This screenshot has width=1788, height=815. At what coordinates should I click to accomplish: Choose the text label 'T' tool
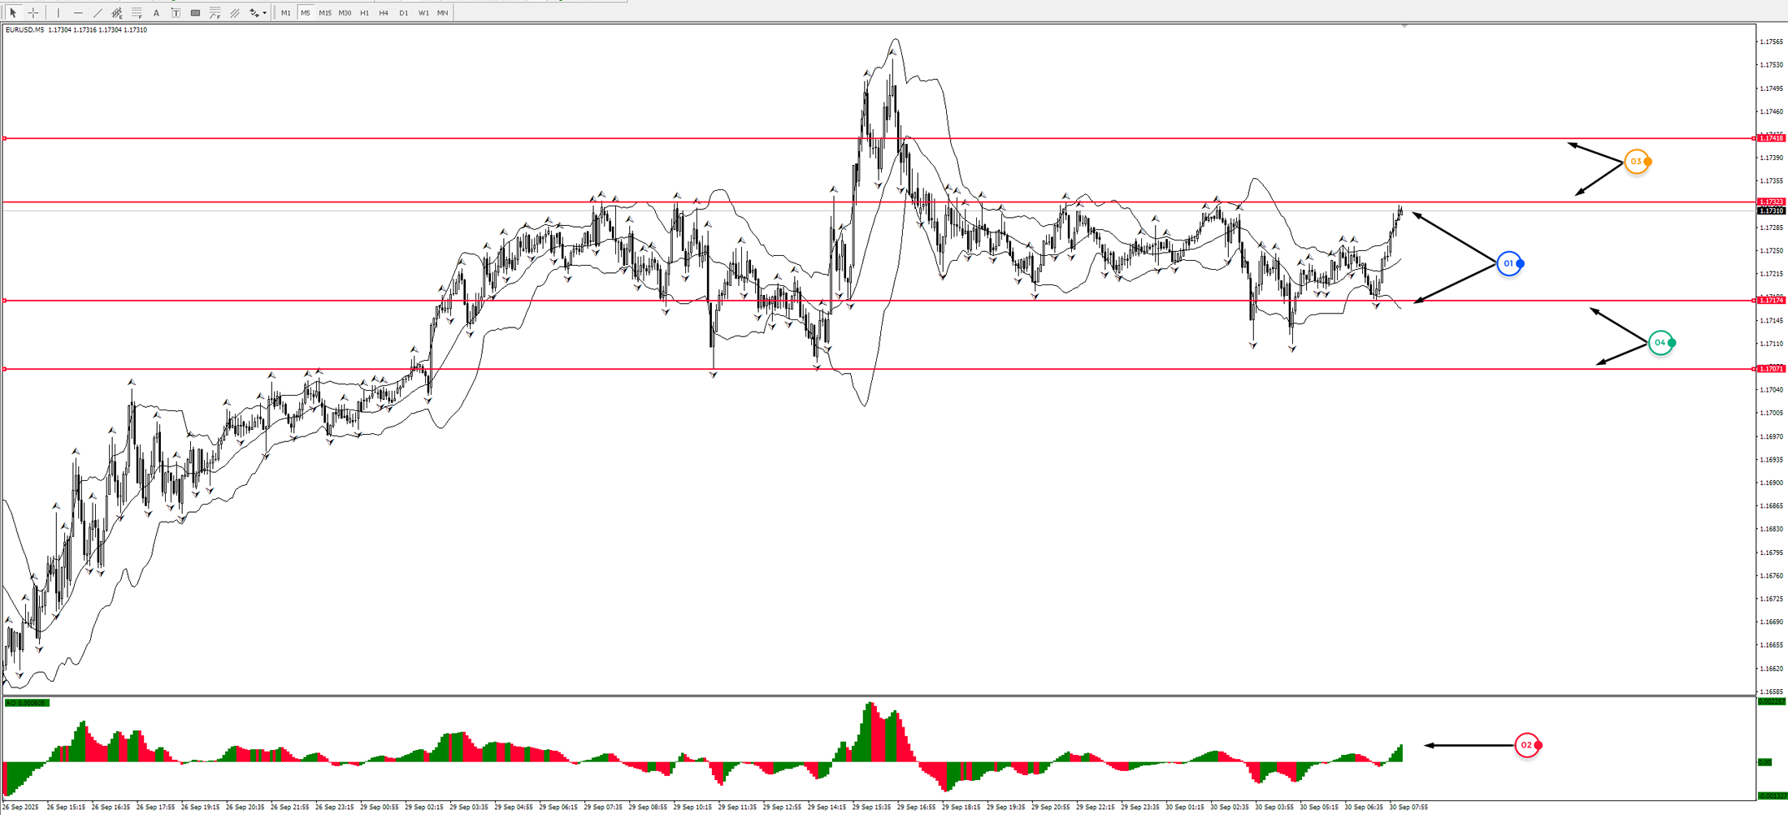pos(176,13)
